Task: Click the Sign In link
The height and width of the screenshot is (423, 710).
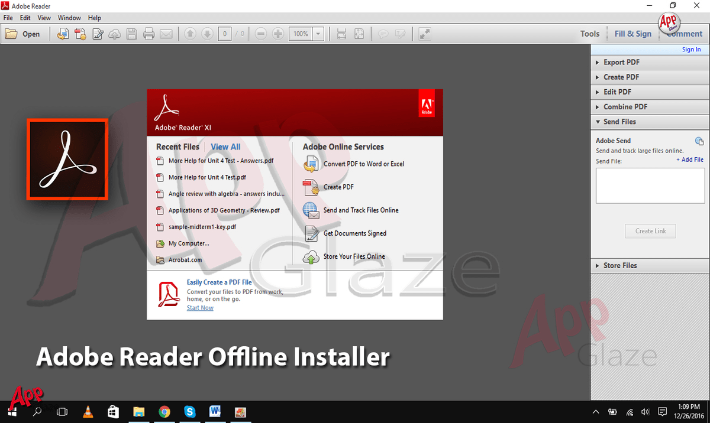Action: click(x=691, y=50)
